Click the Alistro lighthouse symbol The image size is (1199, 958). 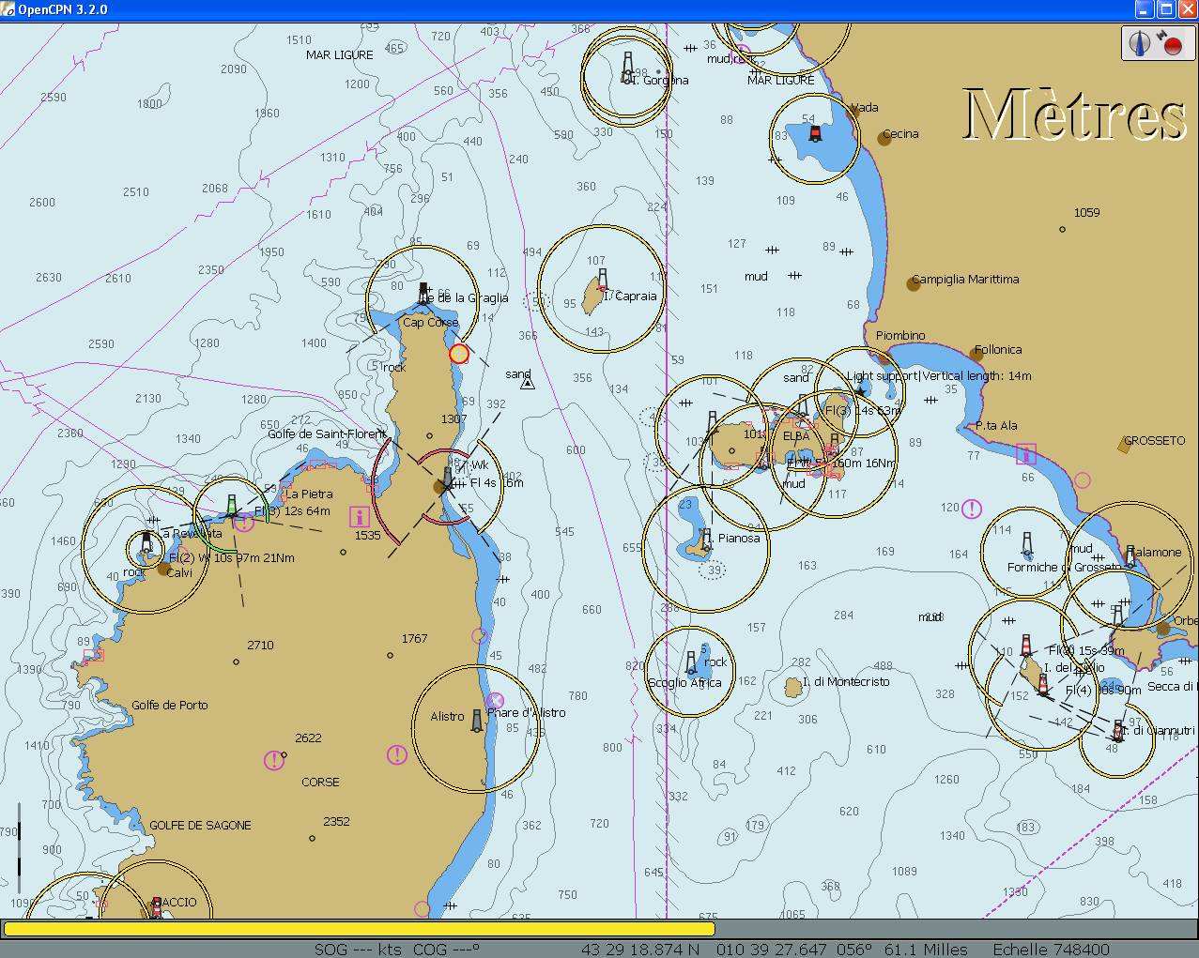(x=477, y=720)
